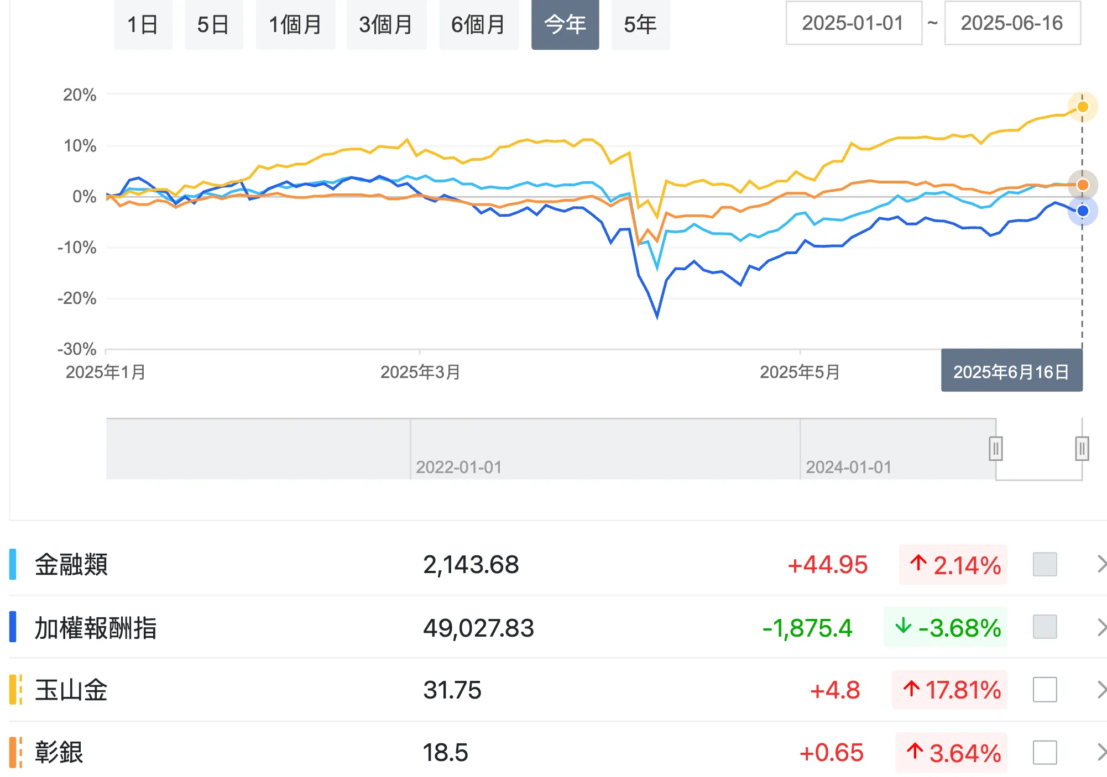Select the 5年 time range tab
The image size is (1107, 777).
coord(640,25)
